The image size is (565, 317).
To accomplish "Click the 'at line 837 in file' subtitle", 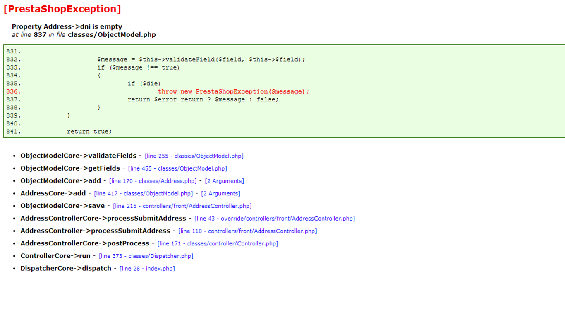I will pyautogui.click(x=84, y=35).
